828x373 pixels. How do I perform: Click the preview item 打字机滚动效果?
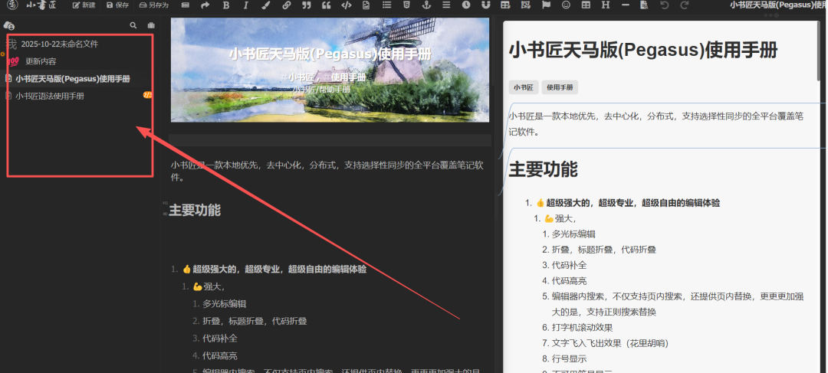tap(583, 328)
